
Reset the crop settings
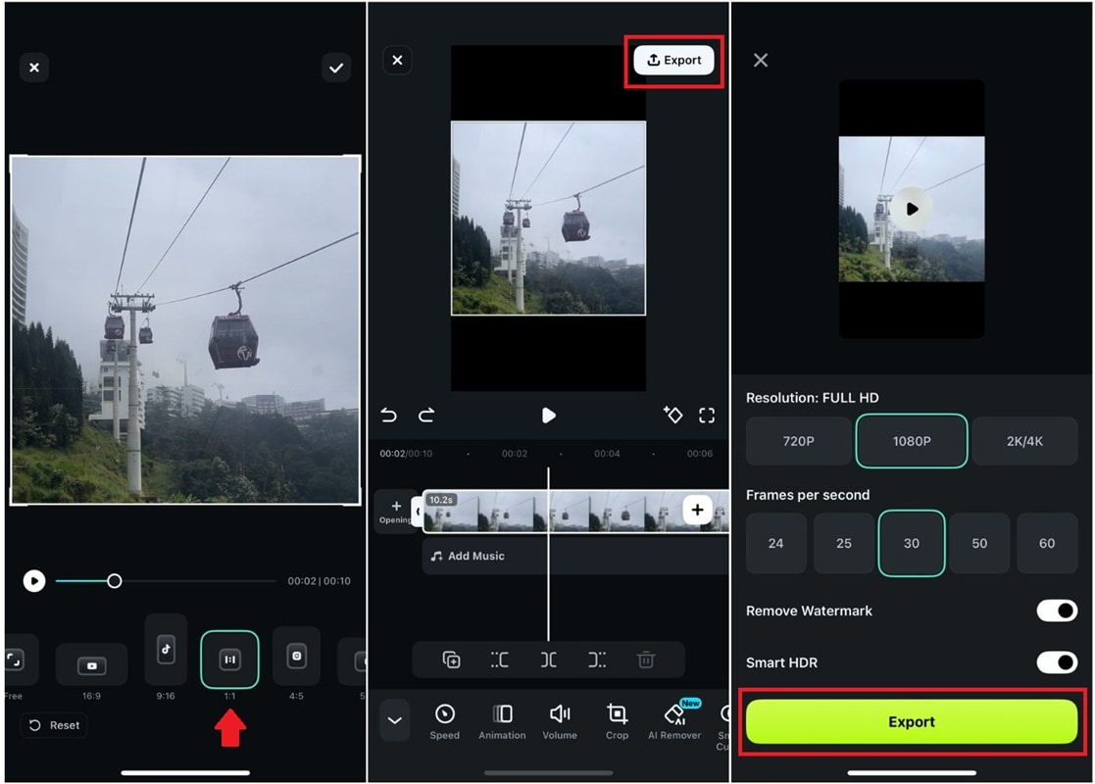(54, 725)
